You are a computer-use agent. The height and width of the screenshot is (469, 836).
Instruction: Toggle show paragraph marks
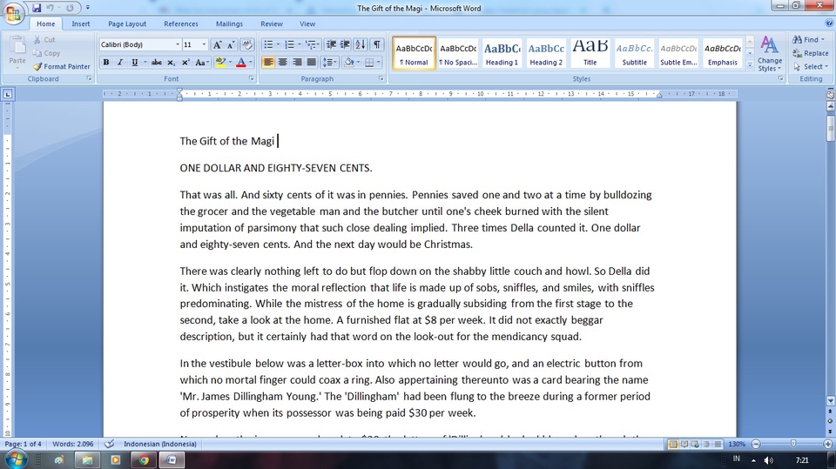tap(377, 44)
